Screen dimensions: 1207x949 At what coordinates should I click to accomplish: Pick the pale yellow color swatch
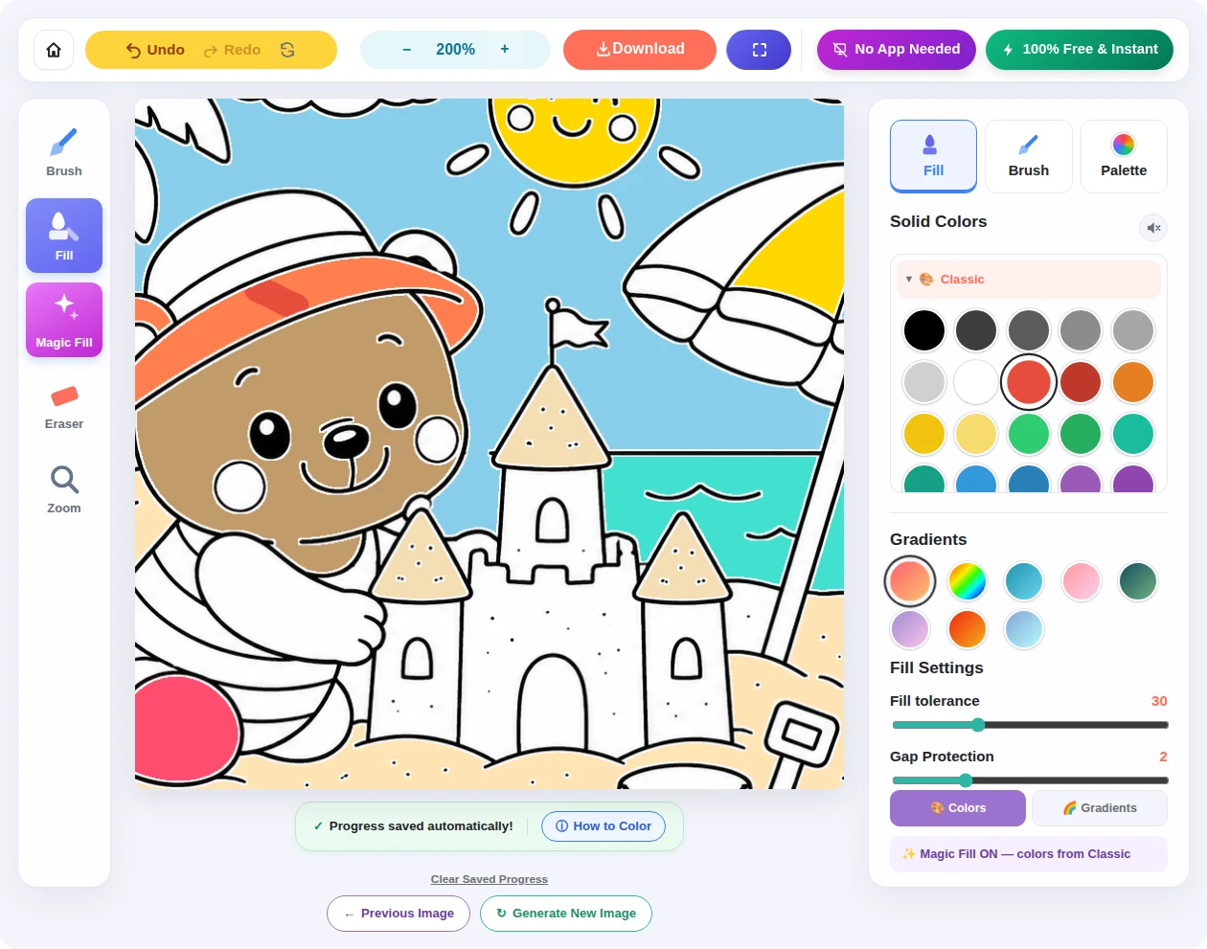(976, 434)
